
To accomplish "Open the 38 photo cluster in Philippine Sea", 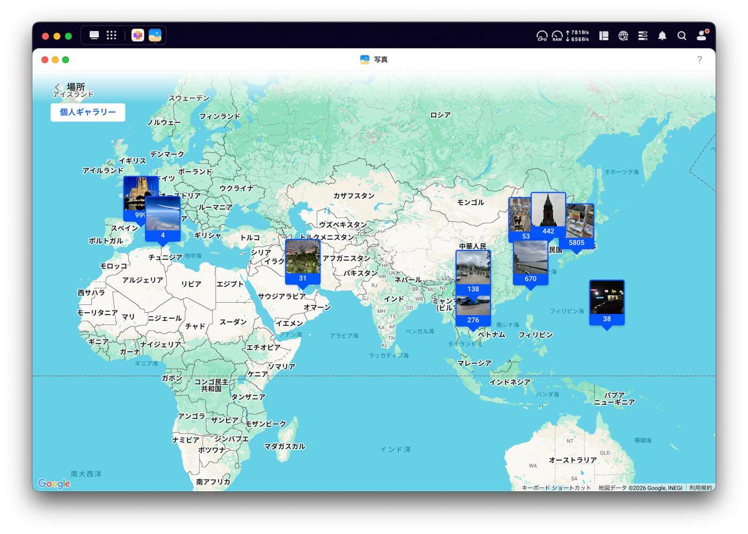I will (x=606, y=301).
